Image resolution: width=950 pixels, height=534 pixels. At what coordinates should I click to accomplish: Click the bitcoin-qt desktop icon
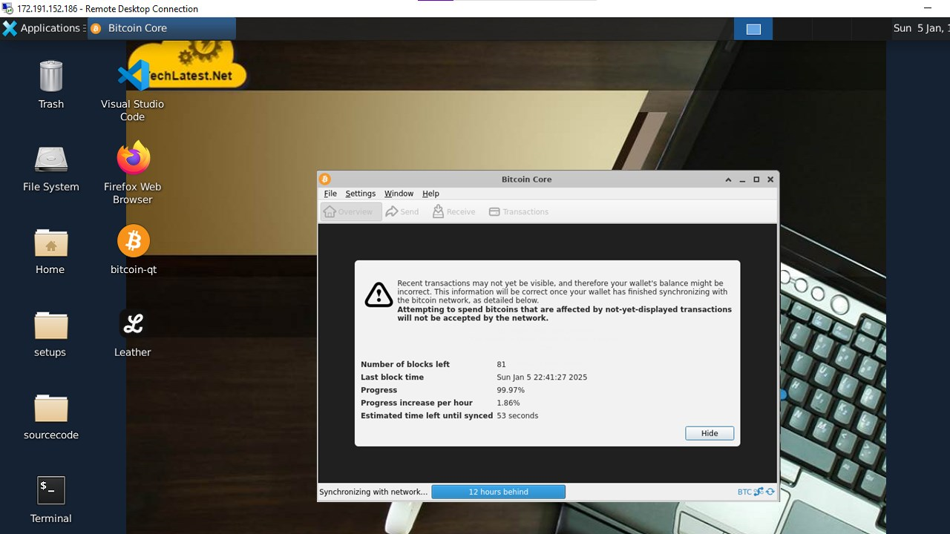134,242
